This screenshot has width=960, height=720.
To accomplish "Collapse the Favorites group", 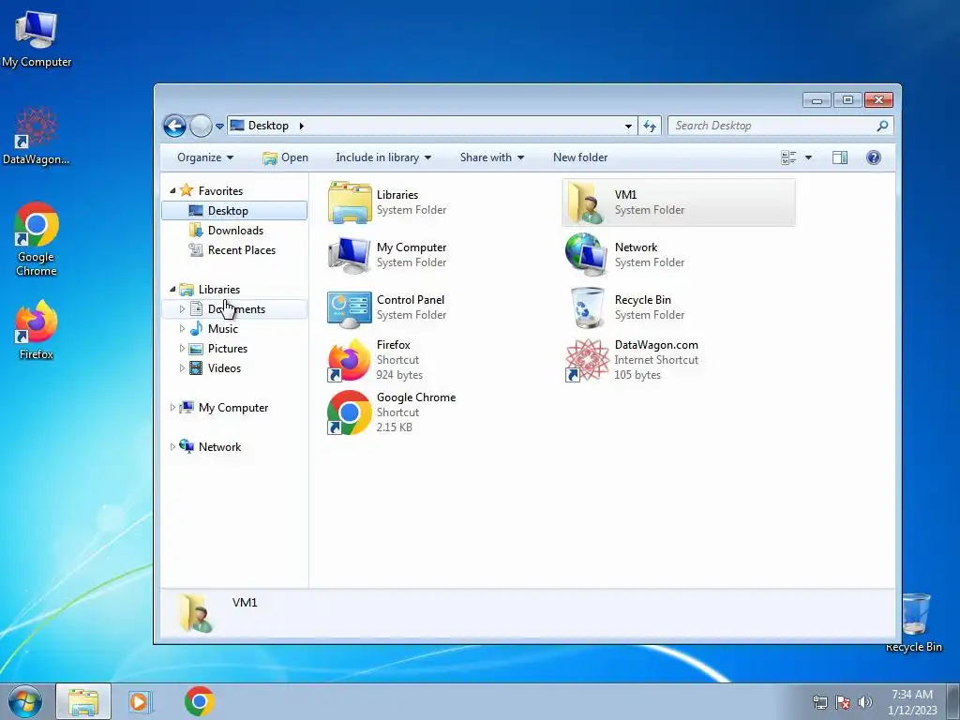I will click(x=172, y=191).
